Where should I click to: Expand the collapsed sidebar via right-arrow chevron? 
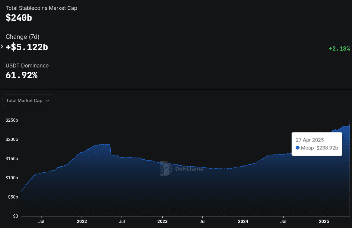click(2, 47)
